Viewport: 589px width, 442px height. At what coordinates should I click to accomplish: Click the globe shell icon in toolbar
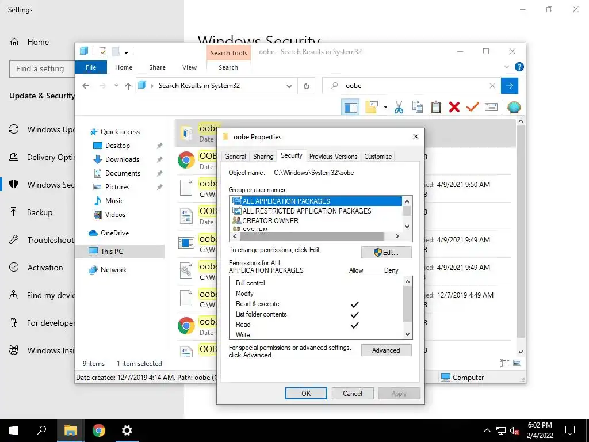point(514,107)
